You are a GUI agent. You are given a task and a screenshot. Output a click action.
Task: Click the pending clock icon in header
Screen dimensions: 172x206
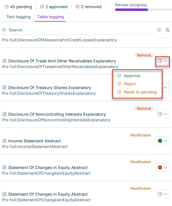pos(7,7)
